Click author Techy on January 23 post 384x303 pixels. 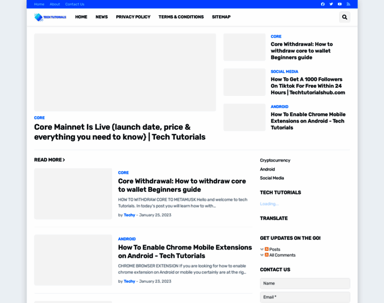[129, 281]
